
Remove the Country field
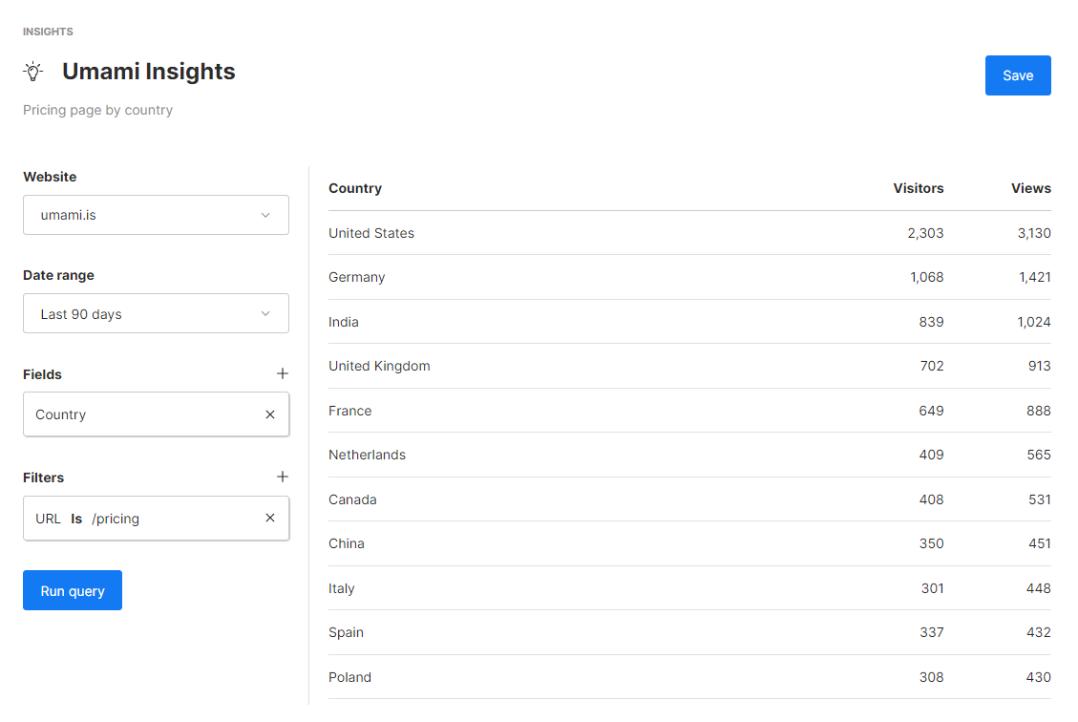point(270,414)
